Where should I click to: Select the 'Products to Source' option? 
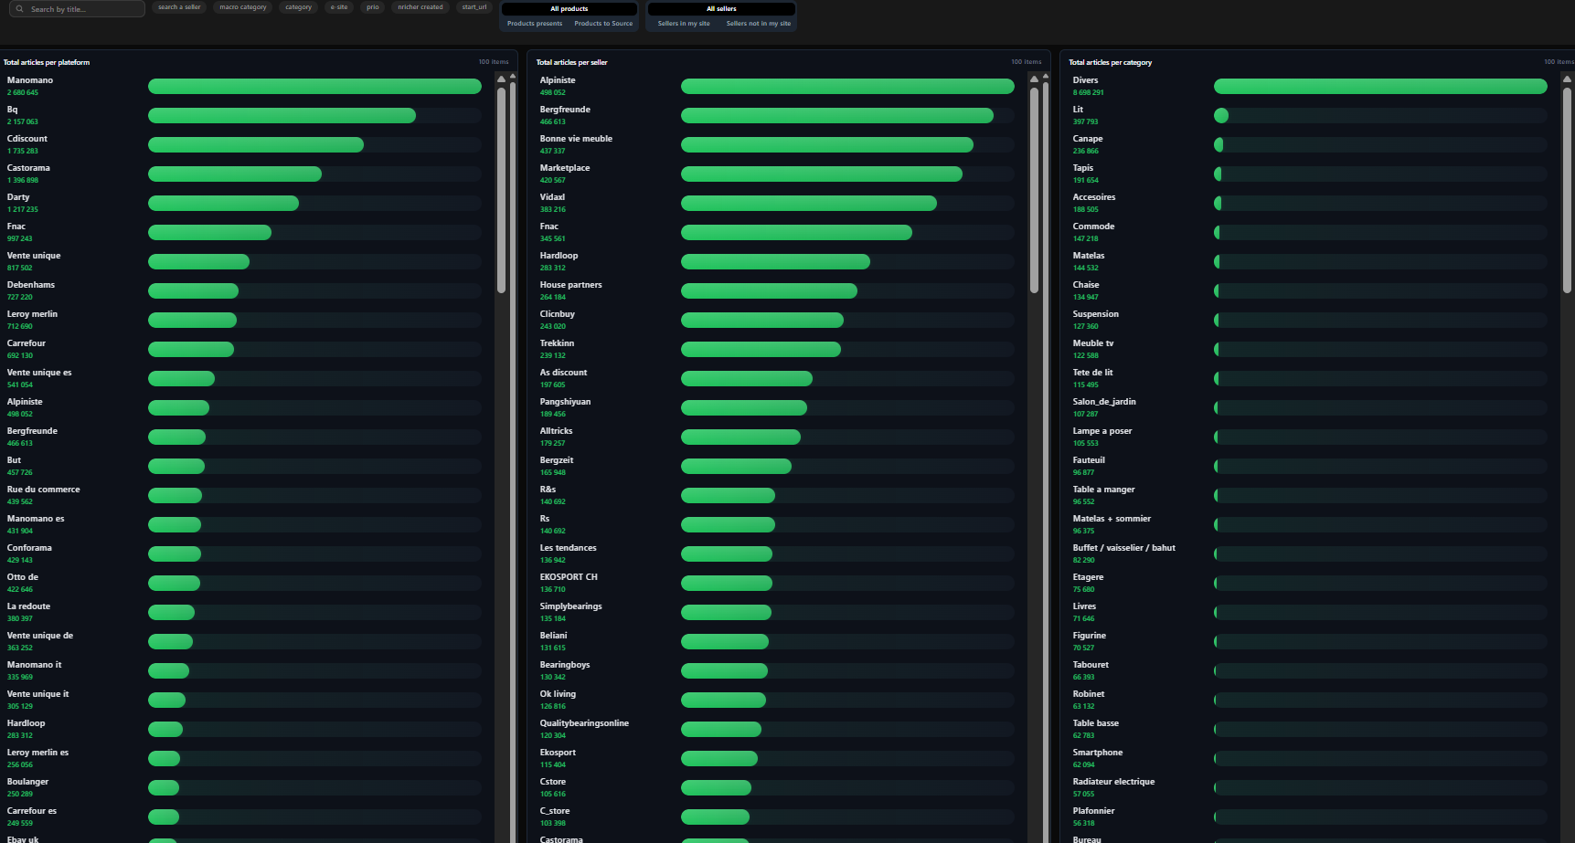[x=603, y=24]
